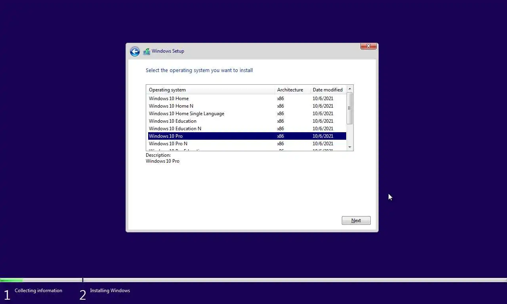
Task: Click scroll up arrow of OS list
Action: [x=350, y=89]
